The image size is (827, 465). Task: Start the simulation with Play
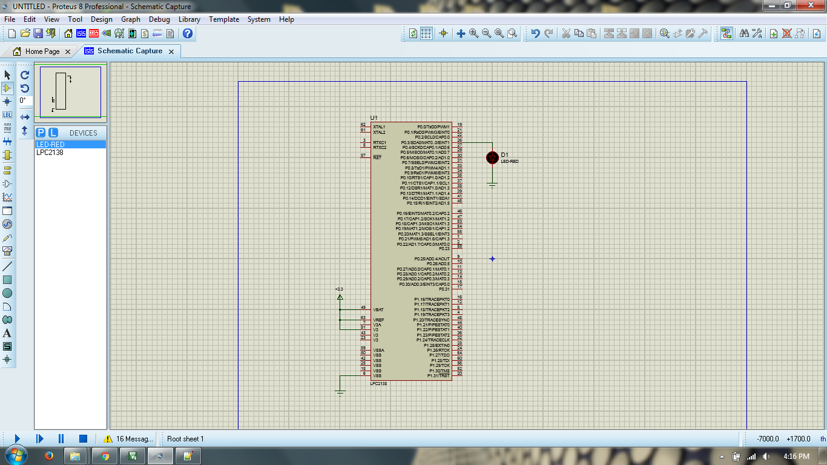pos(18,438)
